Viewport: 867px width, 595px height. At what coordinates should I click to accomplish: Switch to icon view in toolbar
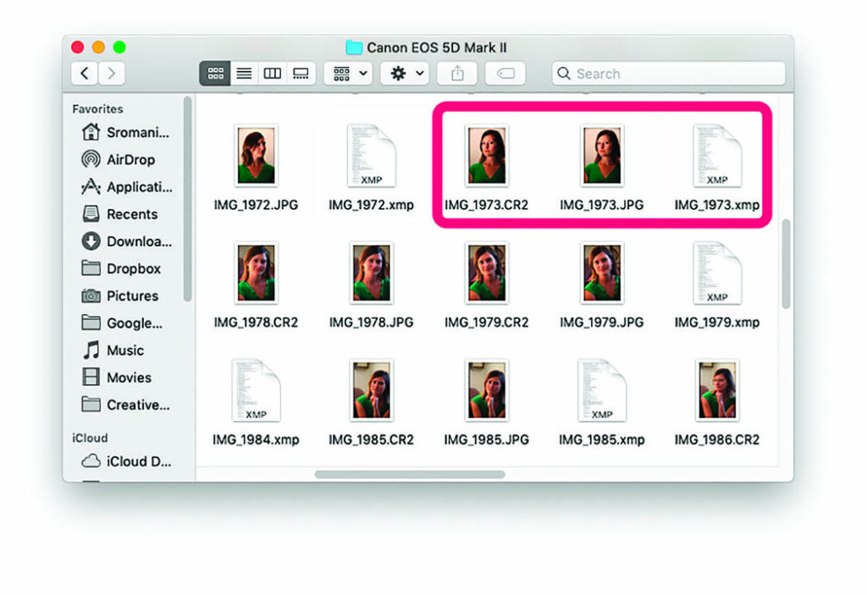(215, 74)
